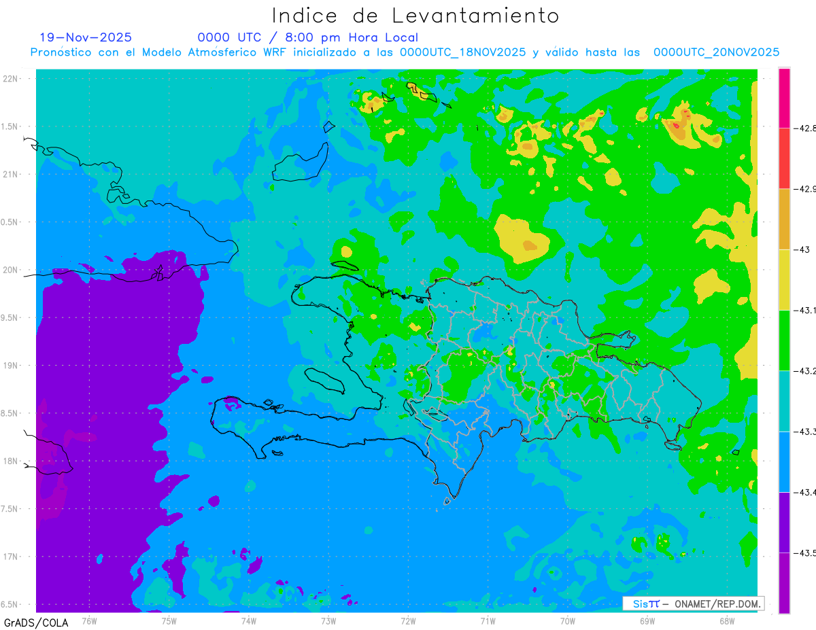Click the '8.5N' latitude label

tap(9, 413)
